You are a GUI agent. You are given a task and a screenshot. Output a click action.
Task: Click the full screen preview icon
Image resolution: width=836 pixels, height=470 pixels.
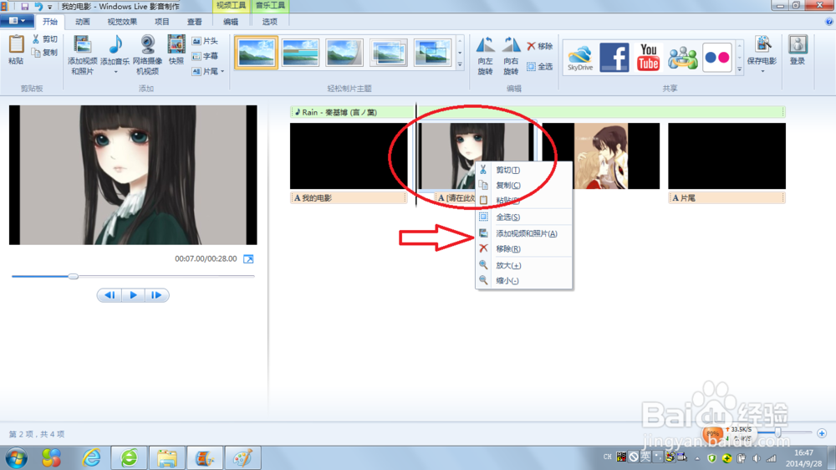(248, 258)
